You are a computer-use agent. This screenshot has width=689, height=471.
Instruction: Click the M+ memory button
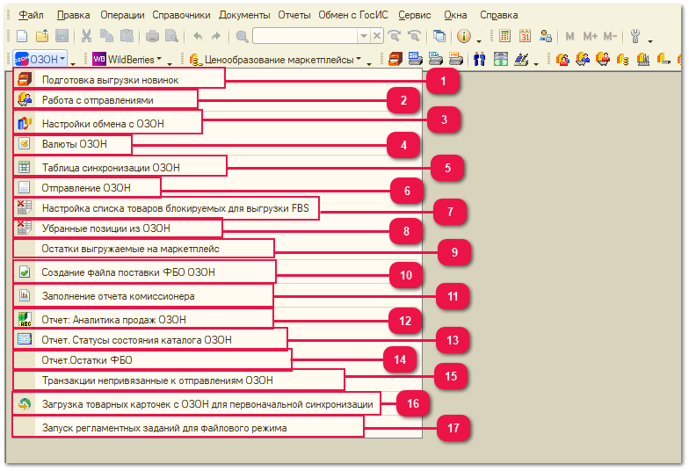click(591, 37)
